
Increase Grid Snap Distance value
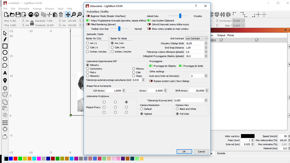206,47
